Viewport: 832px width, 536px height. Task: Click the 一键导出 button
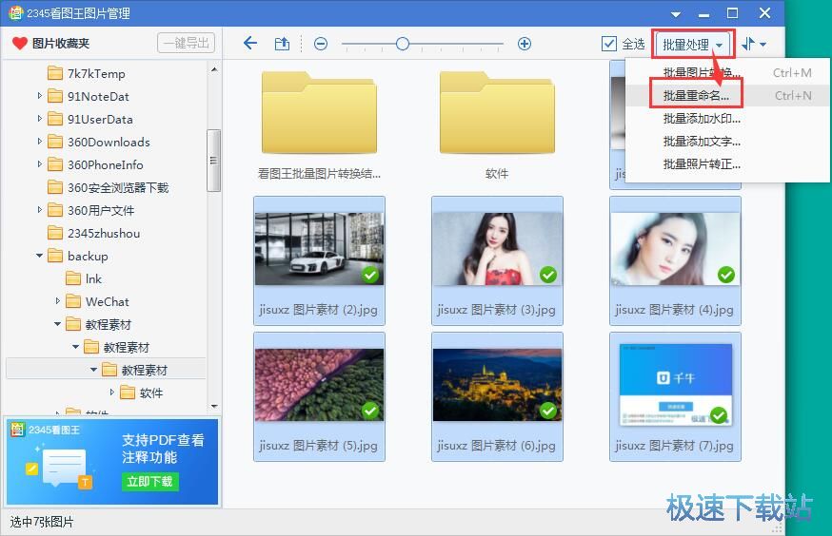click(187, 43)
